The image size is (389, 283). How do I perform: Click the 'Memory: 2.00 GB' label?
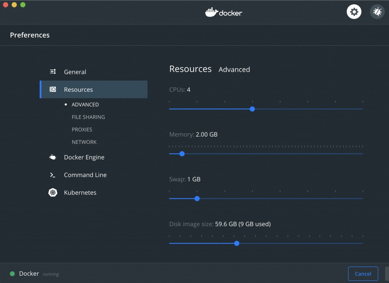tap(193, 135)
